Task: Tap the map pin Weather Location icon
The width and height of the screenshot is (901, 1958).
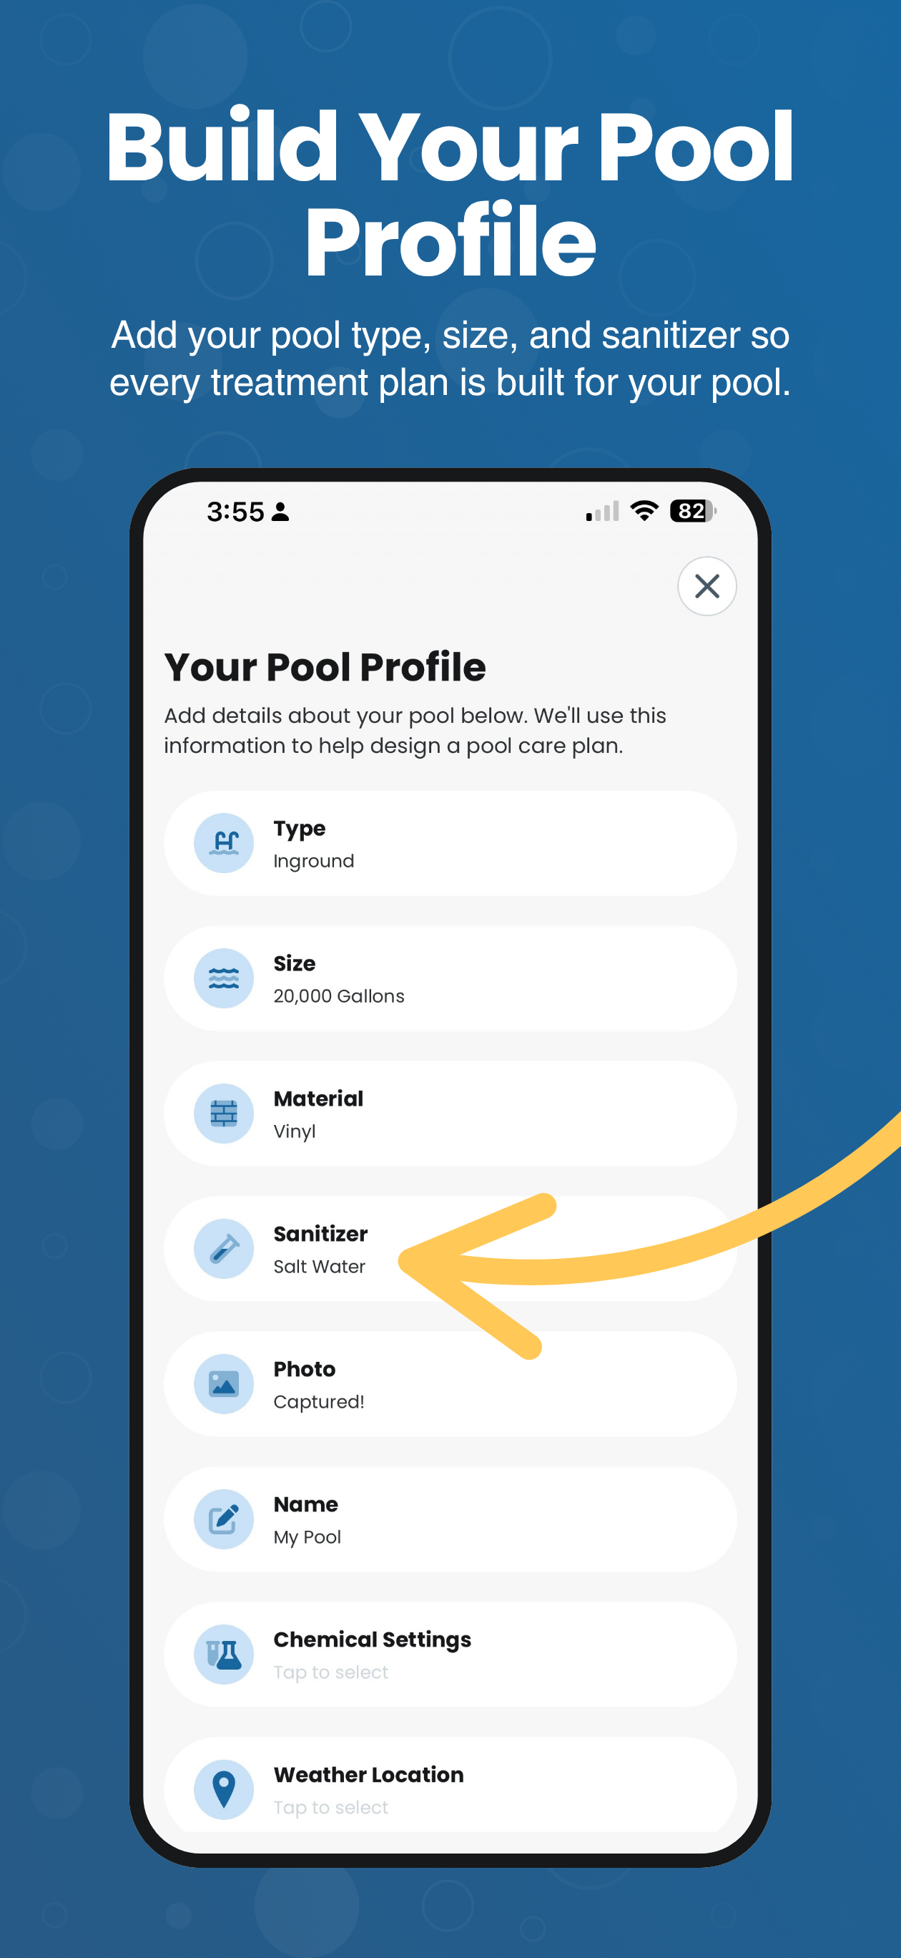Action: (223, 1790)
